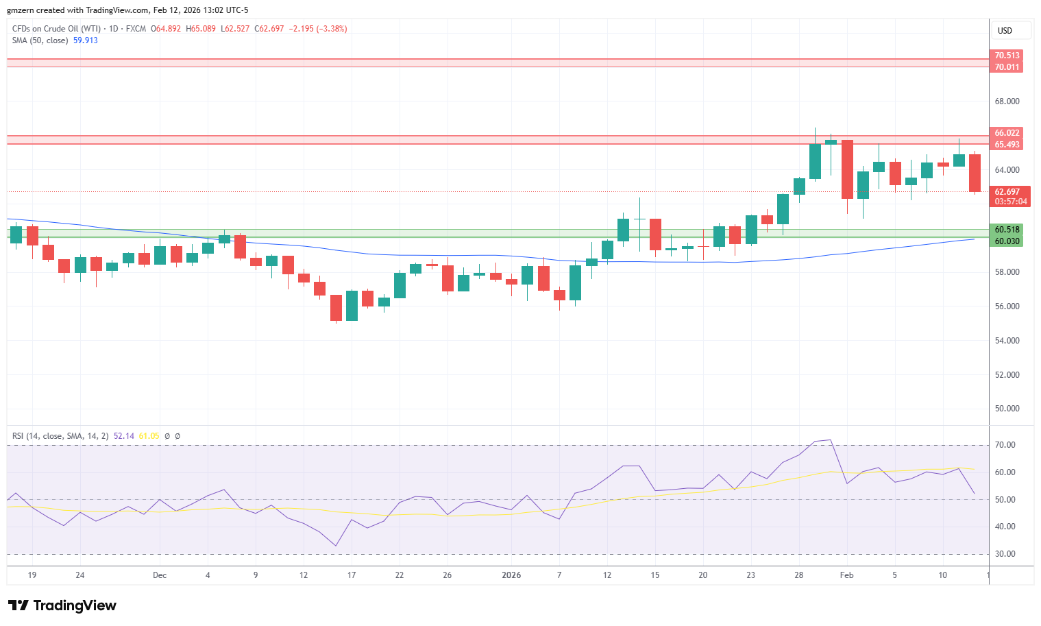This screenshot has height=626, width=1041.
Task: Click the red current price tag "62.697" on the axis
Action: (x=1007, y=192)
